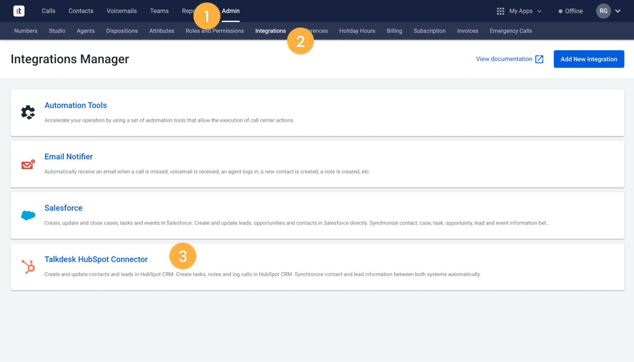The height and width of the screenshot is (362, 634).
Task: Select the Admin menu item
Action: (x=231, y=11)
